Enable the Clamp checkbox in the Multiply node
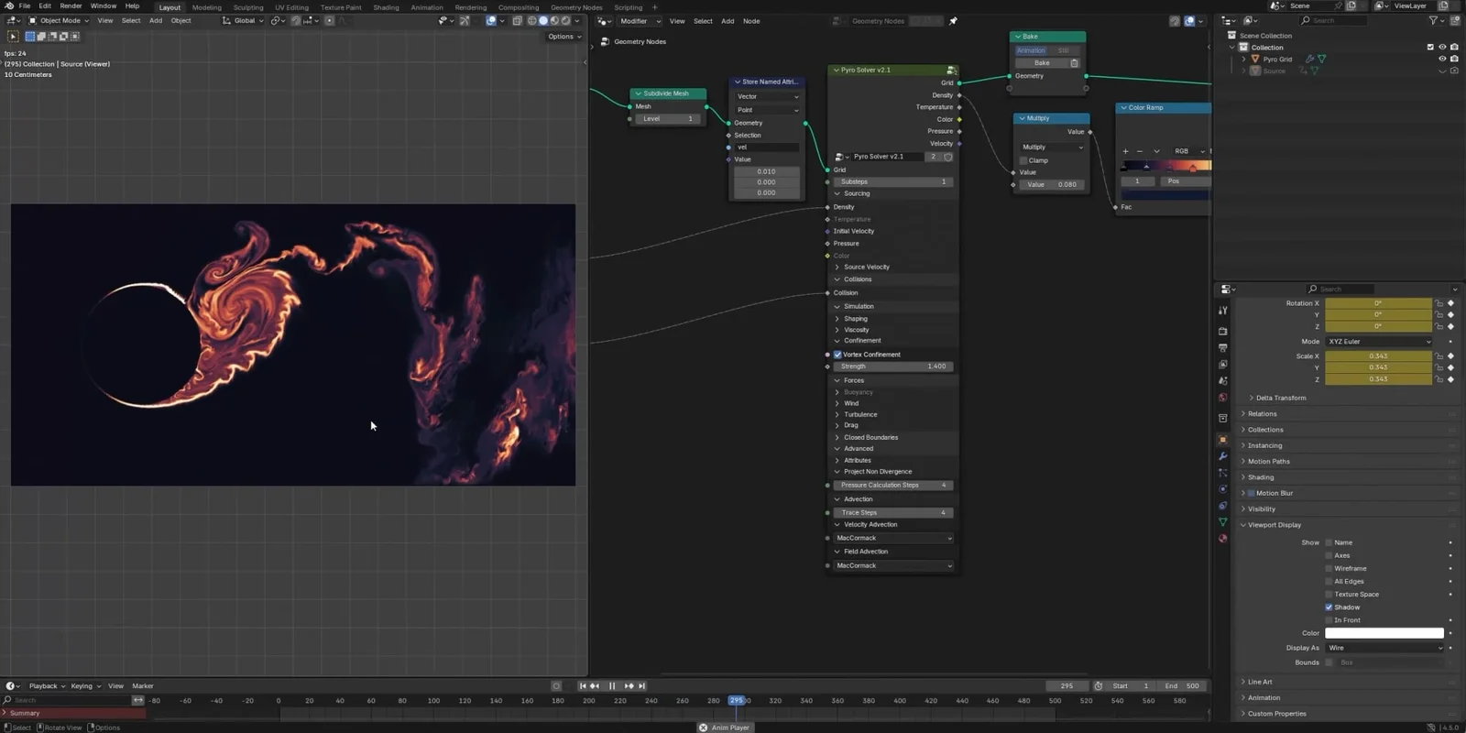Viewport: 1466px width, 733px height. 1023,160
